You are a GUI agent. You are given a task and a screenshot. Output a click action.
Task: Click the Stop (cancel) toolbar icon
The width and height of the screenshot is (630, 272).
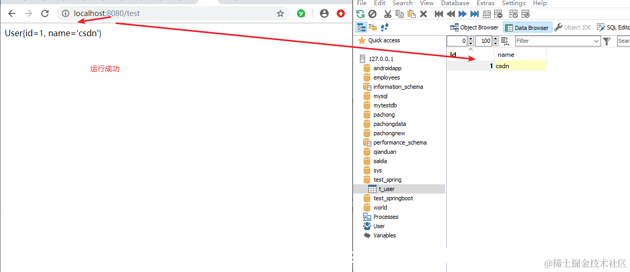click(372, 14)
